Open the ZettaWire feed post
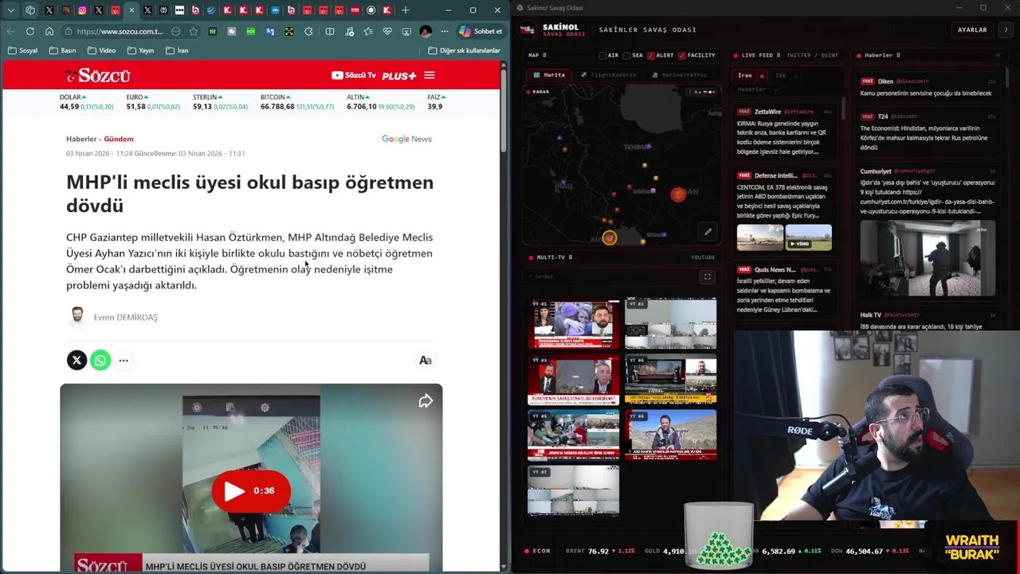Viewport: 1020px width, 574px height. pyautogui.click(x=784, y=132)
